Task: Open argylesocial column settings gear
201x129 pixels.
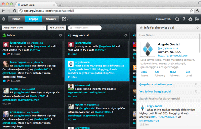Action: pyautogui.click(x=126, y=35)
